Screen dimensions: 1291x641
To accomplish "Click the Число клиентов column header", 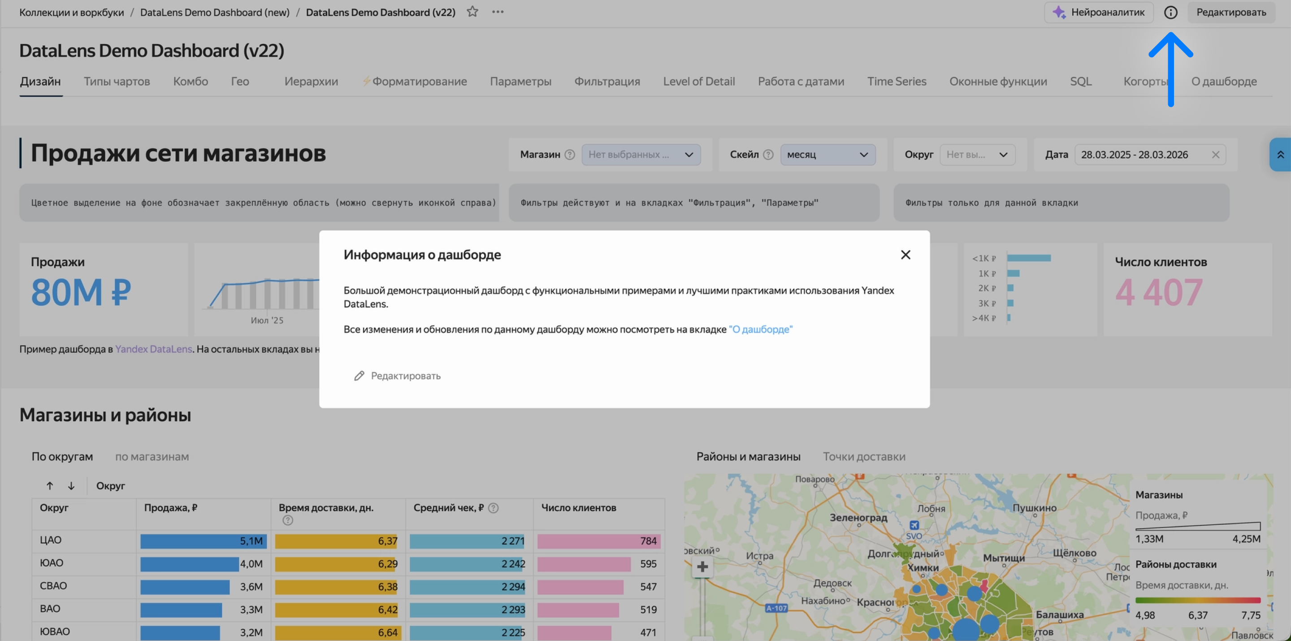I will [x=578, y=508].
